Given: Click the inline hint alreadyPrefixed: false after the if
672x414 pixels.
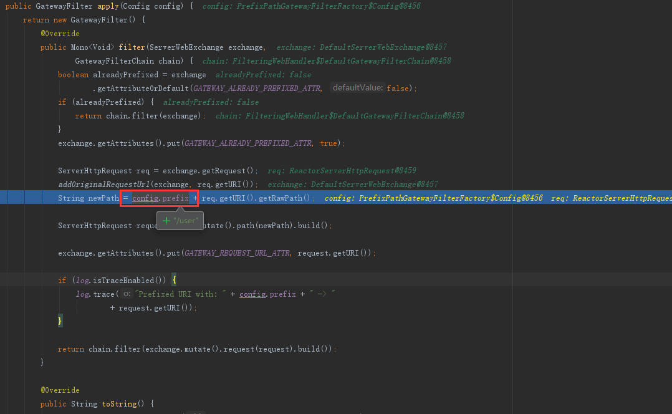Looking at the screenshot, I should 211,102.
